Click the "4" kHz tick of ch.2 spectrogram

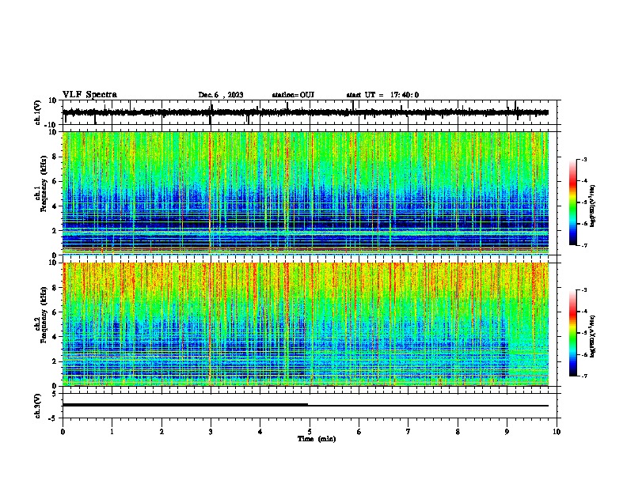[55, 337]
